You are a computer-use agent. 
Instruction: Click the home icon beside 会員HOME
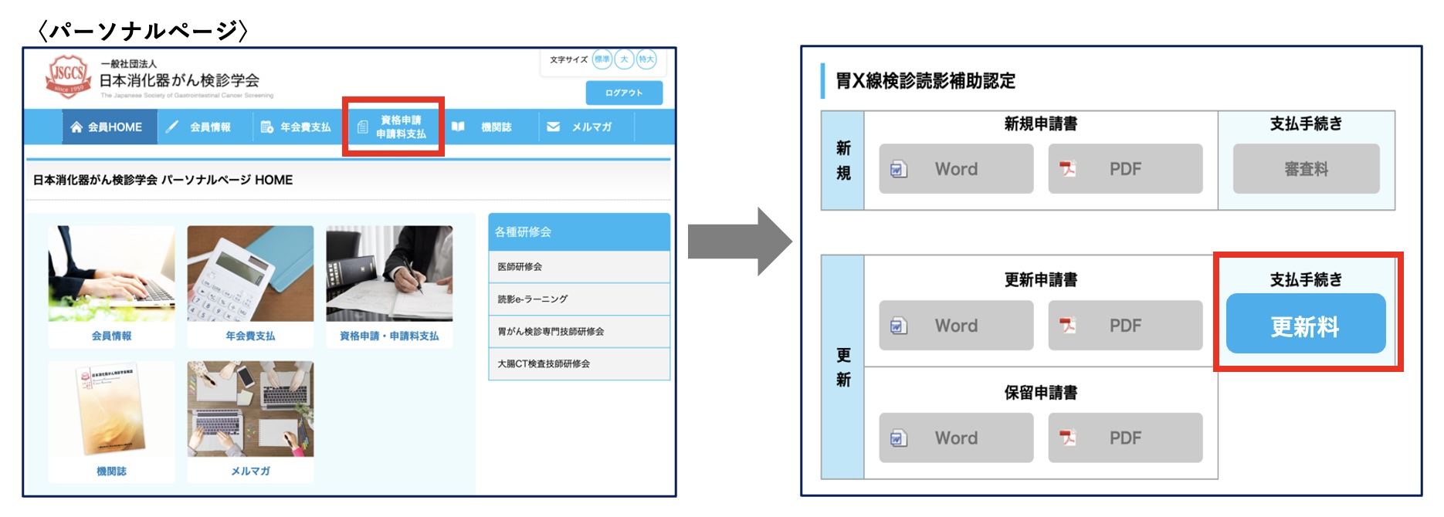pos(76,127)
